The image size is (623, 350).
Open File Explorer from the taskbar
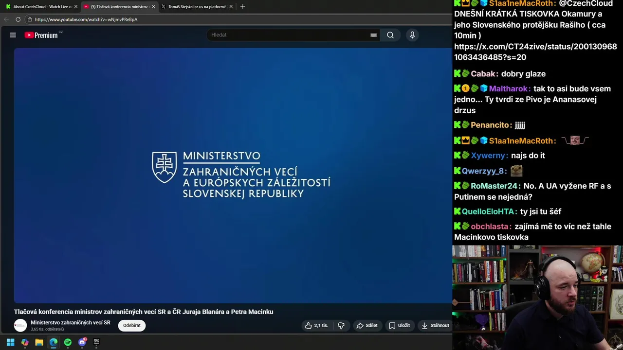(39, 342)
